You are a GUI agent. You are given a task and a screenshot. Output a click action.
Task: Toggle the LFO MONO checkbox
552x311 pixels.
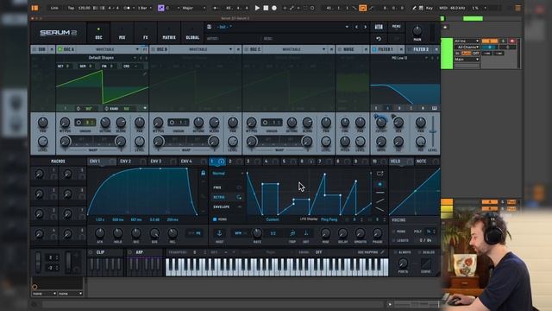tap(215, 219)
